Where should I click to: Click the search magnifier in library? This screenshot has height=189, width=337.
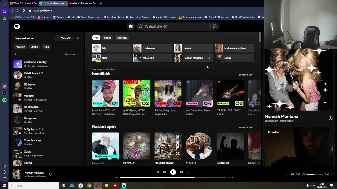coord(16,54)
